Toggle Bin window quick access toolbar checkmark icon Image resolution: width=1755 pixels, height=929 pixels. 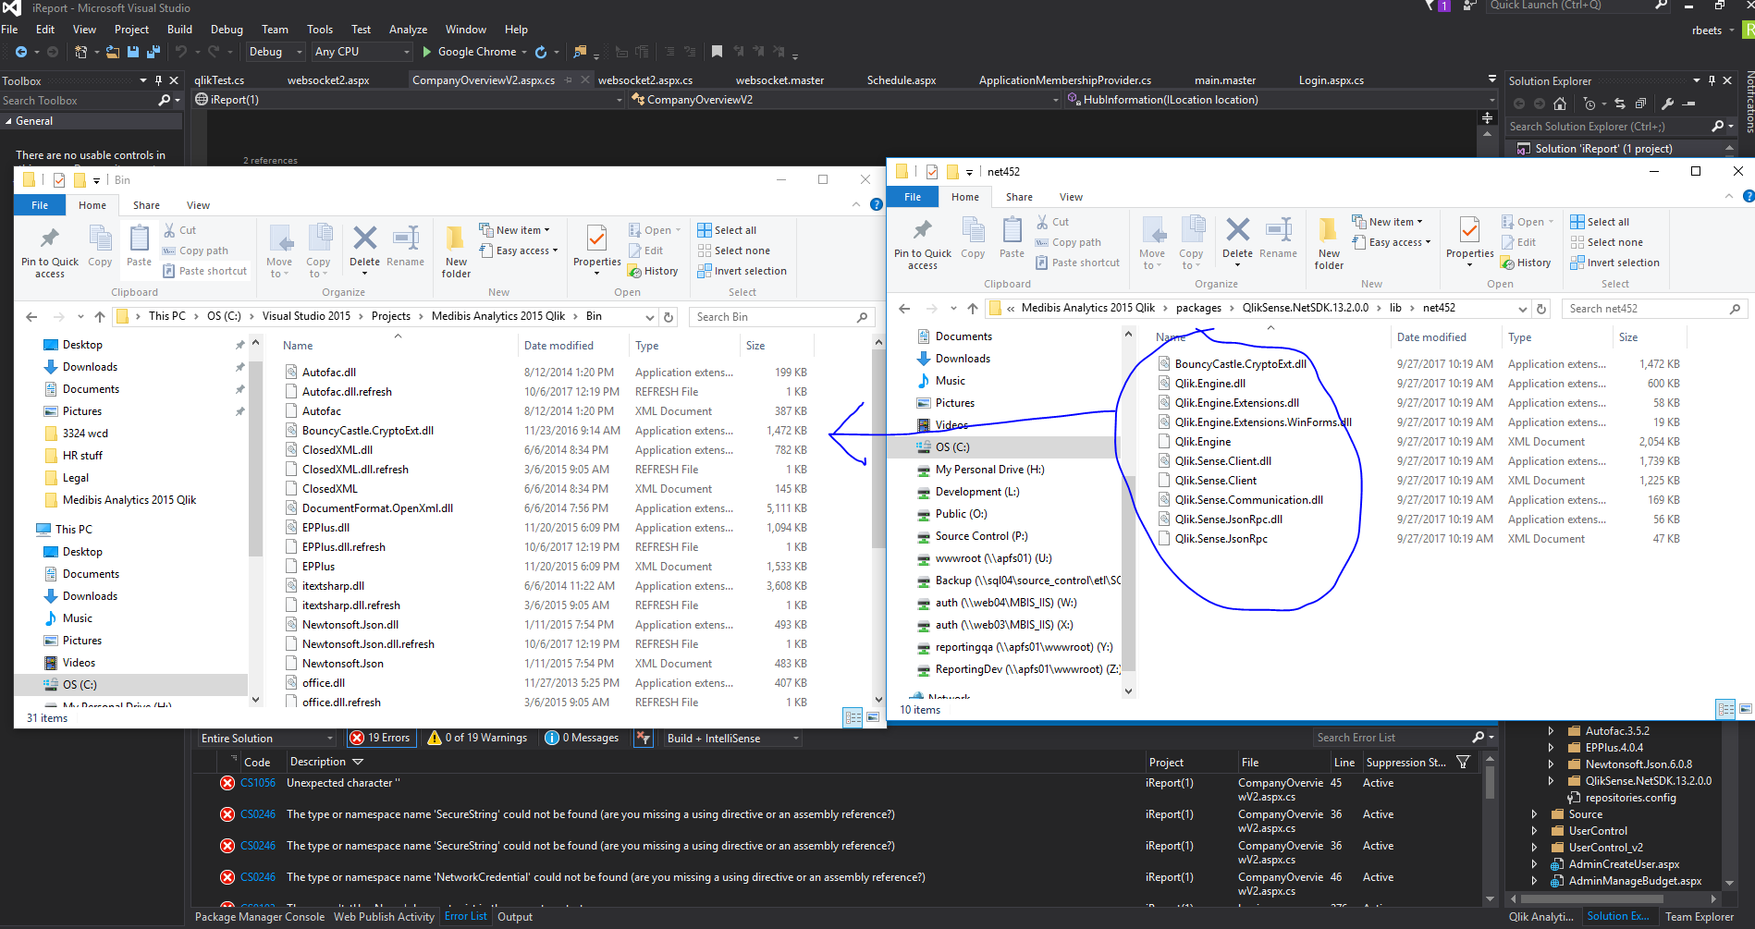coord(59,180)
